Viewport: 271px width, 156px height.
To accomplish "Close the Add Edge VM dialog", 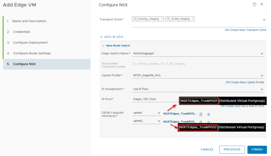I will click(x=262, y=4).
